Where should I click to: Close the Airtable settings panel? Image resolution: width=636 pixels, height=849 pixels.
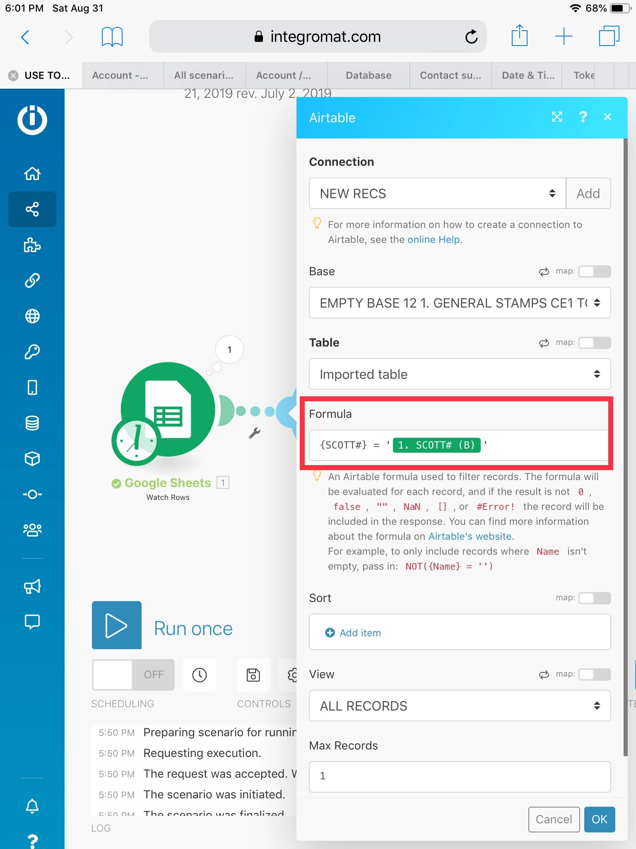(607, 117)
